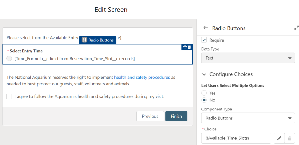Check the health and safety agreement box

pos(9,96)
